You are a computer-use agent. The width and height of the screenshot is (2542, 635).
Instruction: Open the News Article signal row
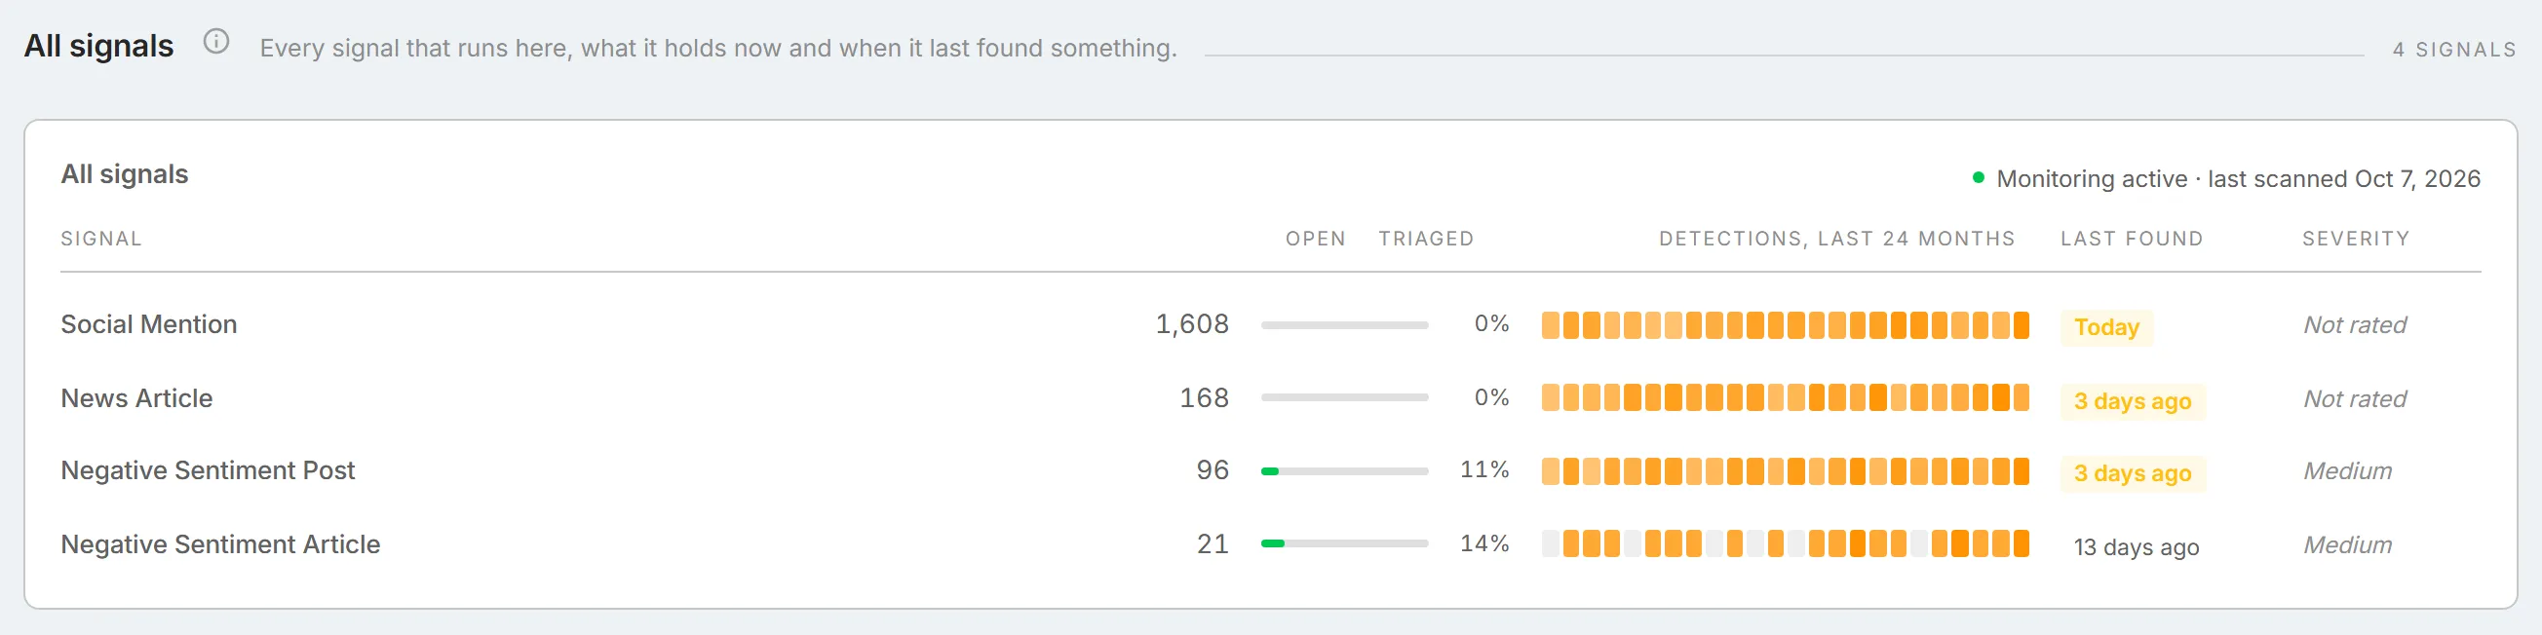point(1270,398)
